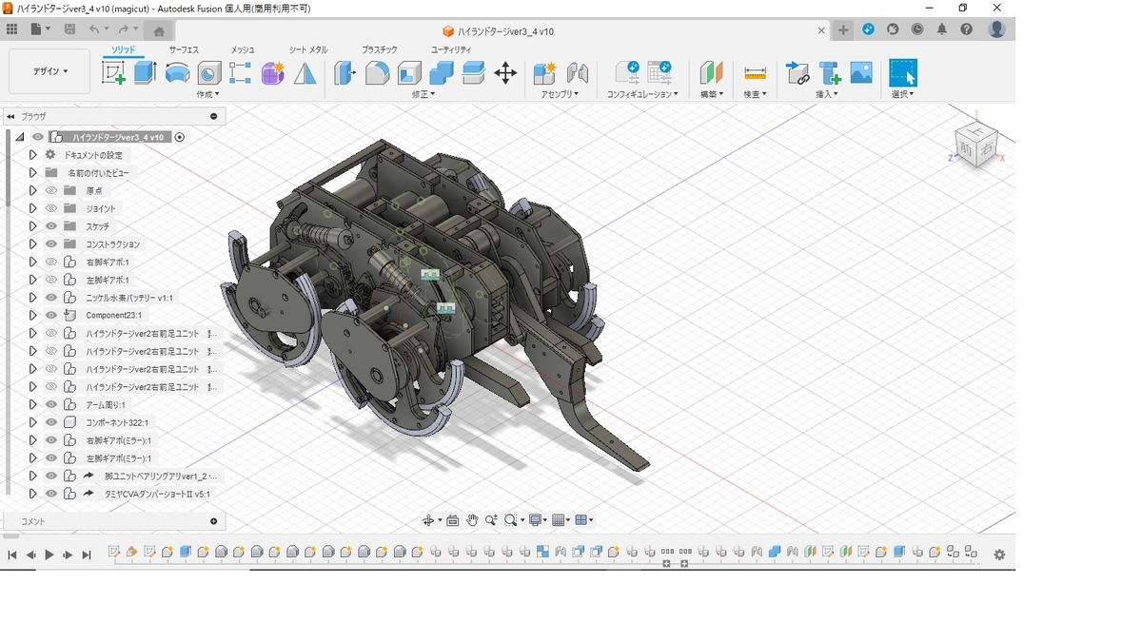Select the Create Sketch tool icon
This screenshot has height=642, width=1142.
pos(113,73)
